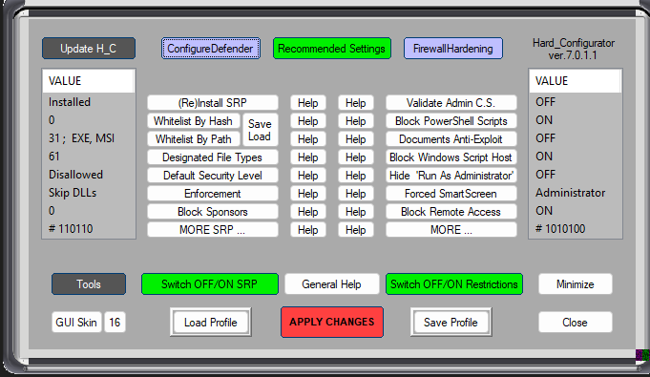Viewport: 650px width, 377px height.
Task: Click (Re)Install SRP button
Action: point(213,103)
